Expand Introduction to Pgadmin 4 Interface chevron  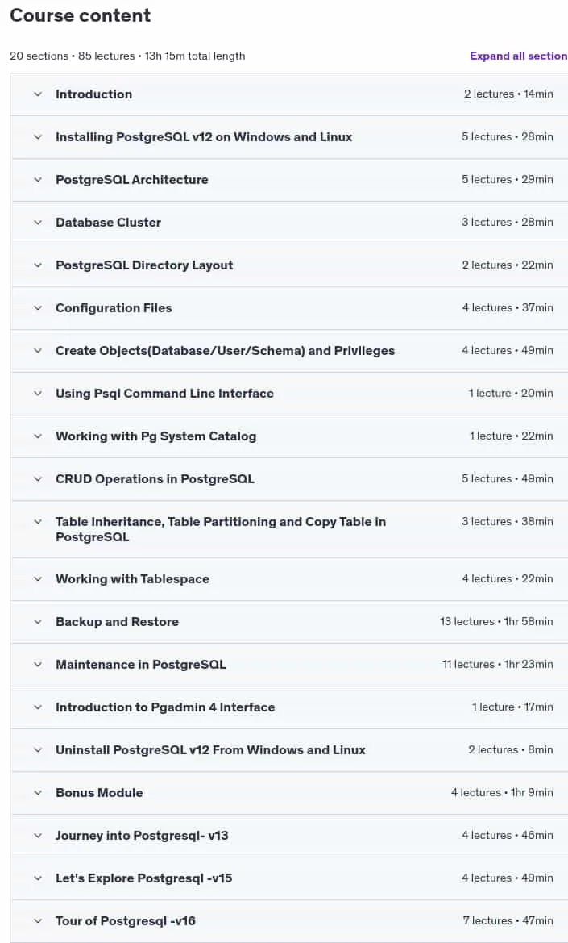(x=38, y=707)
